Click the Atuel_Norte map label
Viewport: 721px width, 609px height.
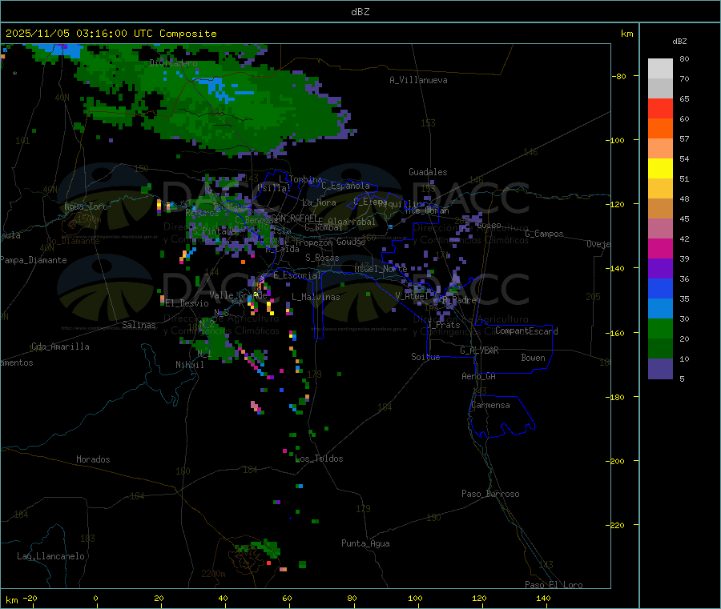pyautogui.click(x=381, y=268)
